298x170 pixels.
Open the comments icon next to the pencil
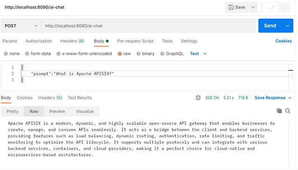(284, 7)
